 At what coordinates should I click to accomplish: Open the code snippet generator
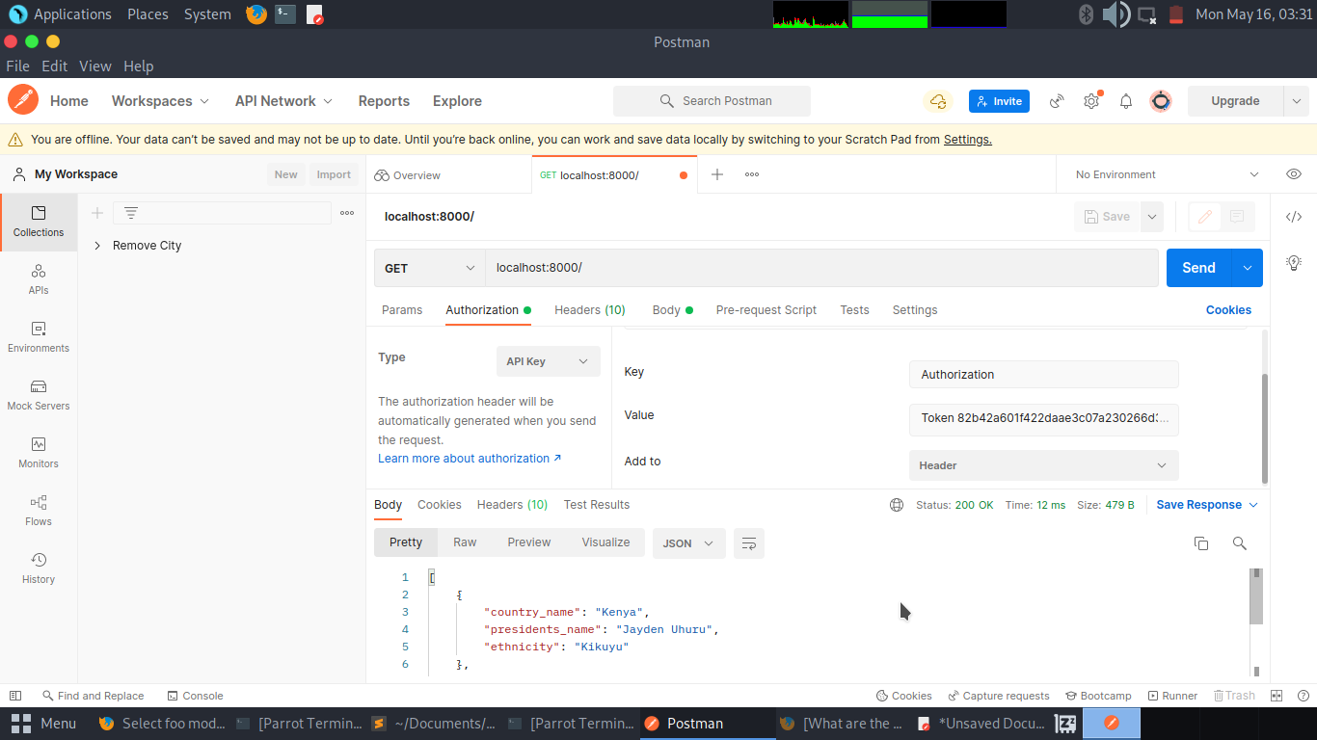pos(1293,217)
